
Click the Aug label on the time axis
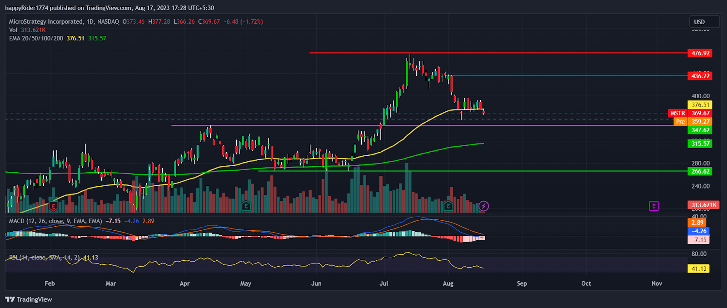[x=448, y=283]
